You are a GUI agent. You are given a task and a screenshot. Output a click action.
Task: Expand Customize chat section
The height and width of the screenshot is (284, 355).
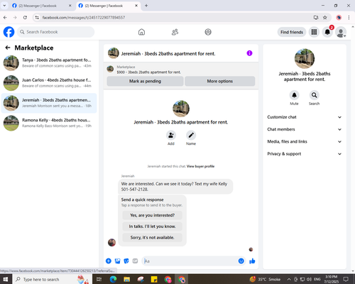(305, 117)
